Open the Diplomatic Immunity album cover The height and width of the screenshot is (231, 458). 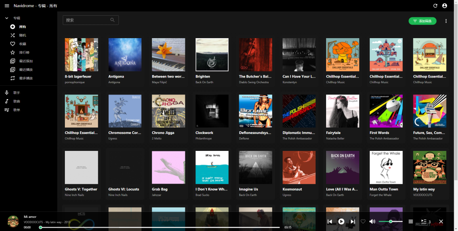[x=299, y=111]
